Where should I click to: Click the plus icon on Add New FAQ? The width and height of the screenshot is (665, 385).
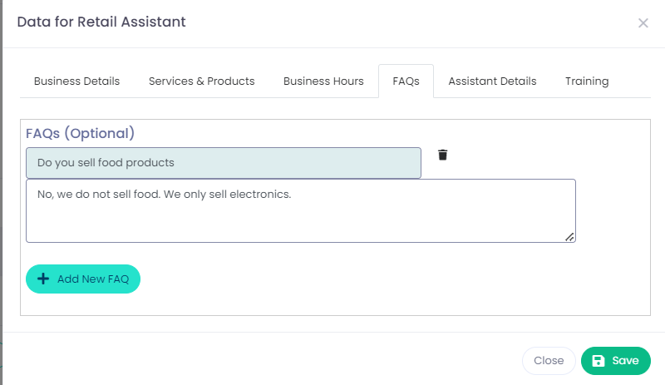point(44,279)
